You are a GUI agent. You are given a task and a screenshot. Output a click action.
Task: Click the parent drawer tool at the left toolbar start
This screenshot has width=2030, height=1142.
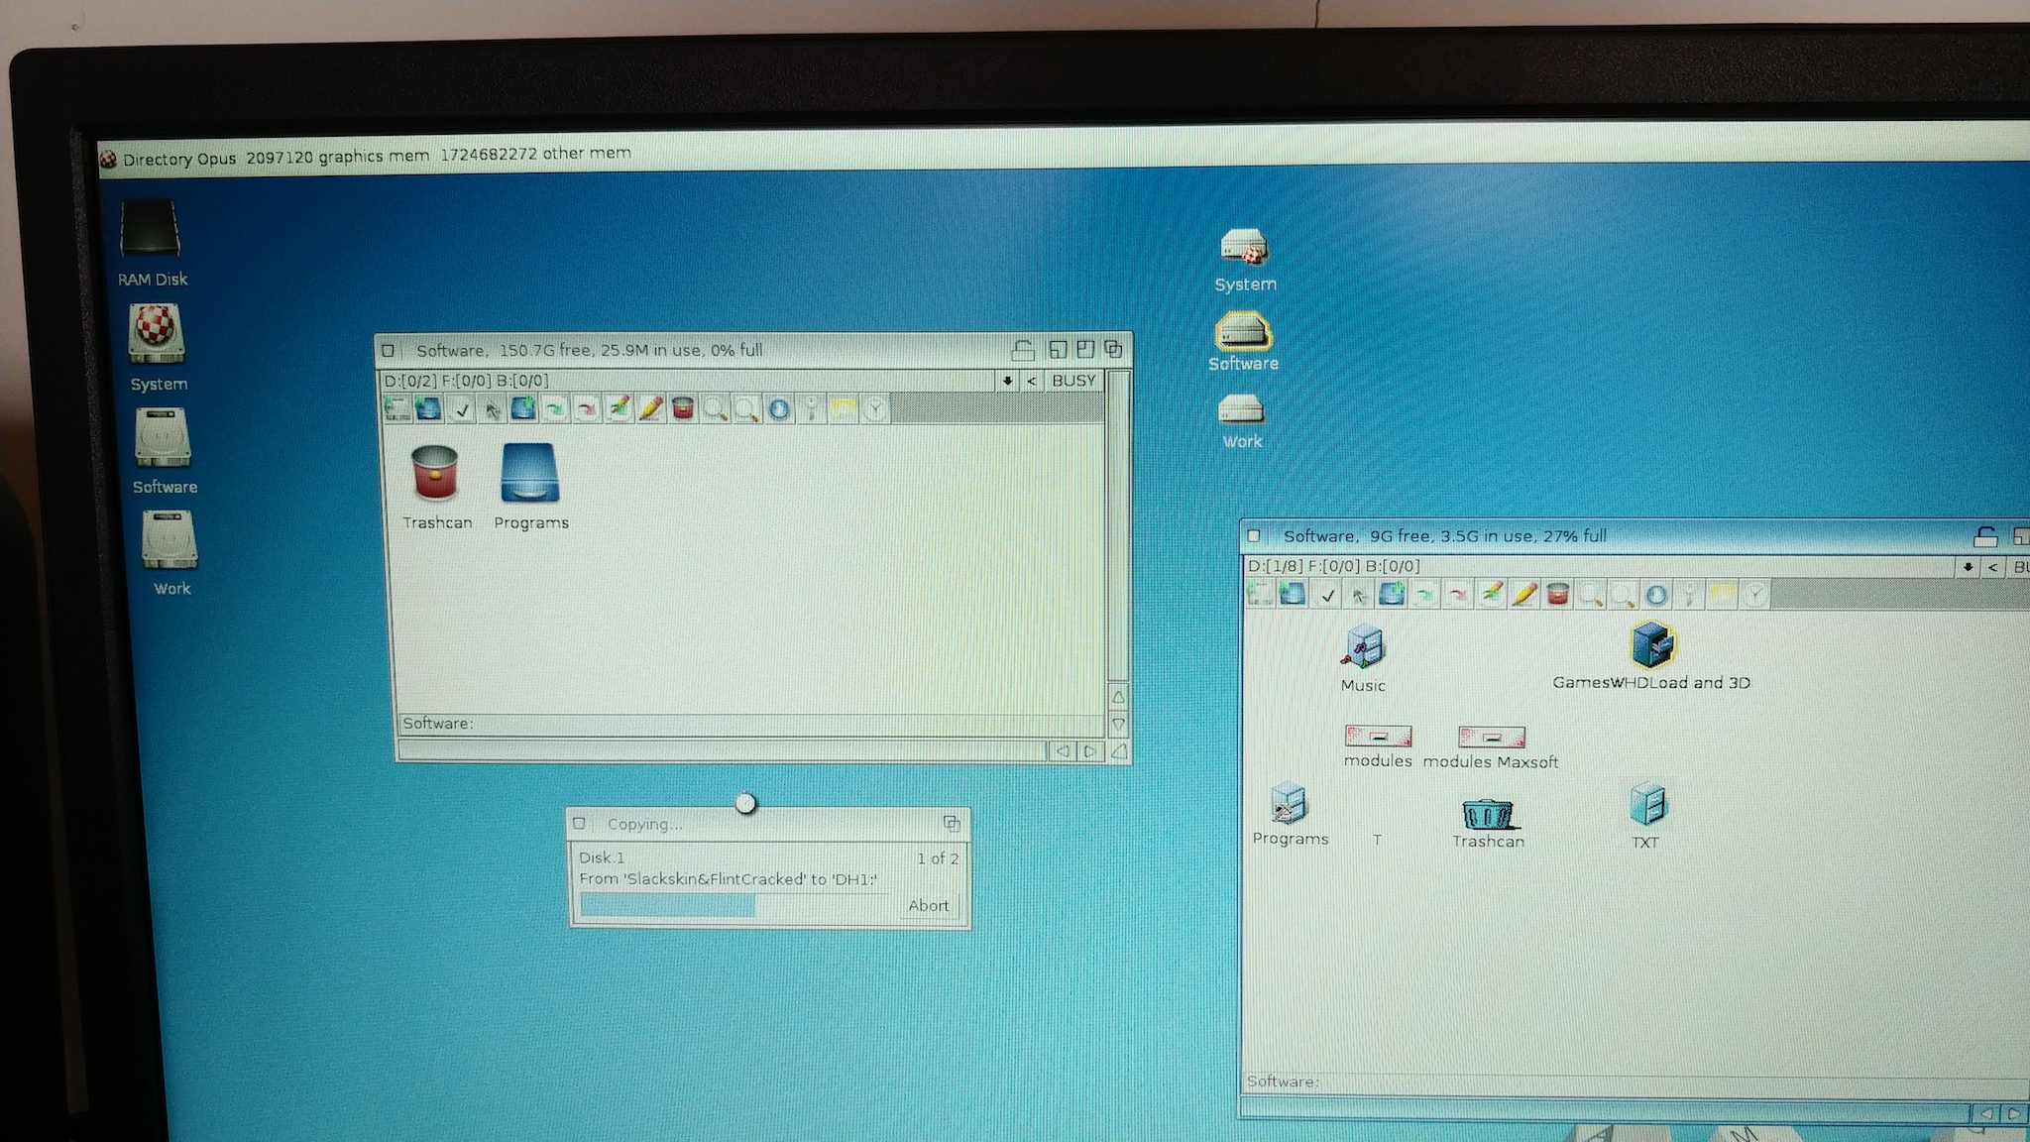pyautogui.click(x=397, y=408)
